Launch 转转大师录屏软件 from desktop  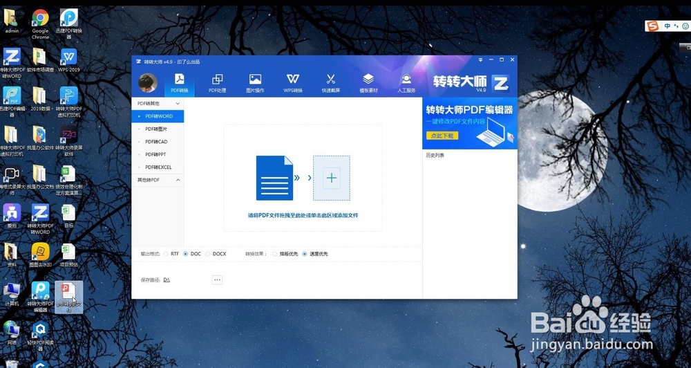click(68, 140)
